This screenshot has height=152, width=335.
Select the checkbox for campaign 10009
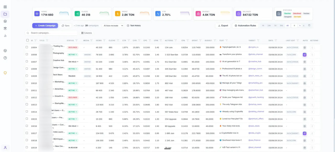tap(27, 76)
